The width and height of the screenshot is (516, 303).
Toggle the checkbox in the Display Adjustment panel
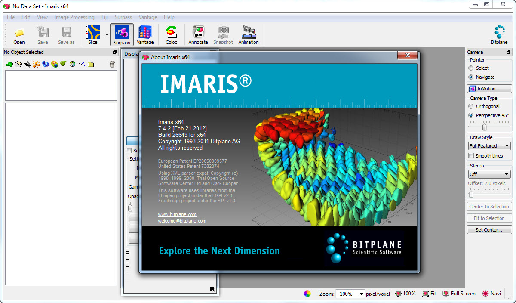[x=129, y=151]
